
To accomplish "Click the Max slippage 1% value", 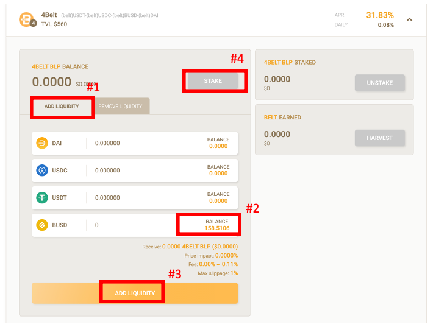I will pos(234,273).
